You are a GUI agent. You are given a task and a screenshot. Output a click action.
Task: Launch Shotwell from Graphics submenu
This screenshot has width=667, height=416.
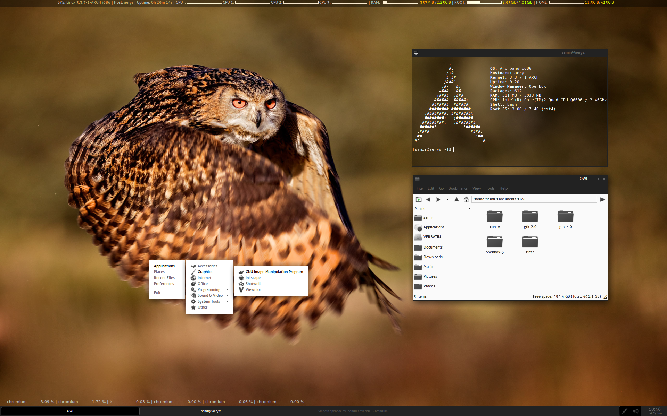tap(271, 284)
